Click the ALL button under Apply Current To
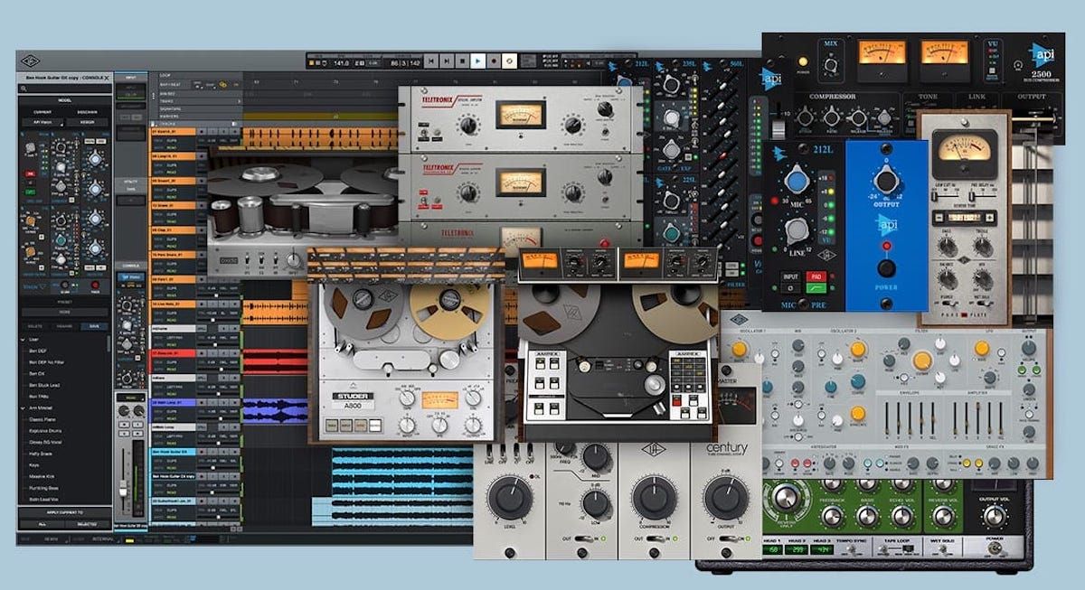 tap(42, 523)
